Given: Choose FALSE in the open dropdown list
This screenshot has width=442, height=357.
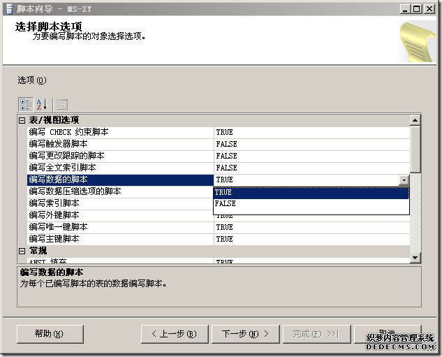Looking at the screenshot, I should (311, 204).
